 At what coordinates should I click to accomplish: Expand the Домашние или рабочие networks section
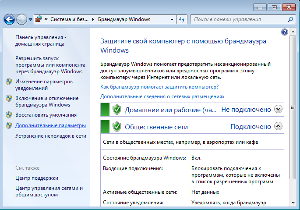coord(278,109)
